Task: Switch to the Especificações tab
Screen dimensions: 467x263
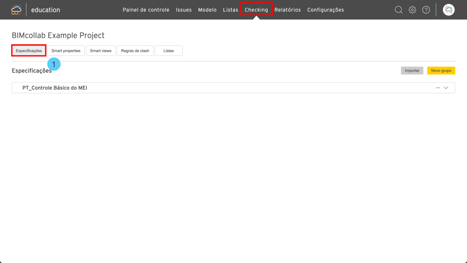Action: [x=29, y=51]
